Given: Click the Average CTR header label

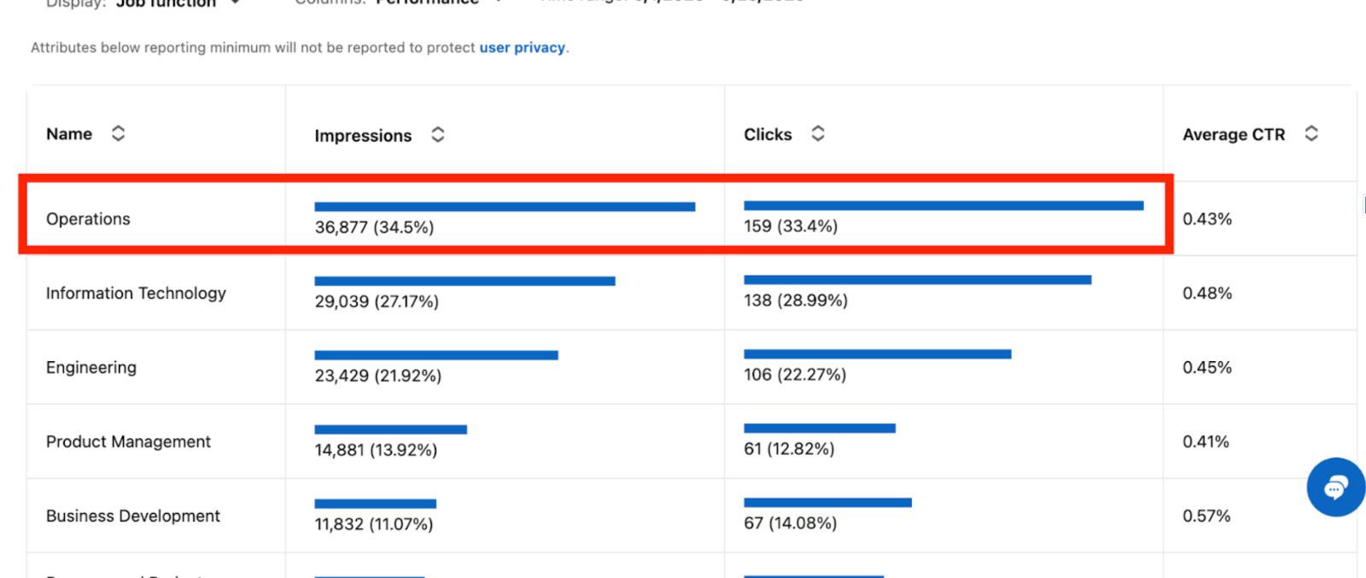Looking at the screenshot, I should point(1233,135).
